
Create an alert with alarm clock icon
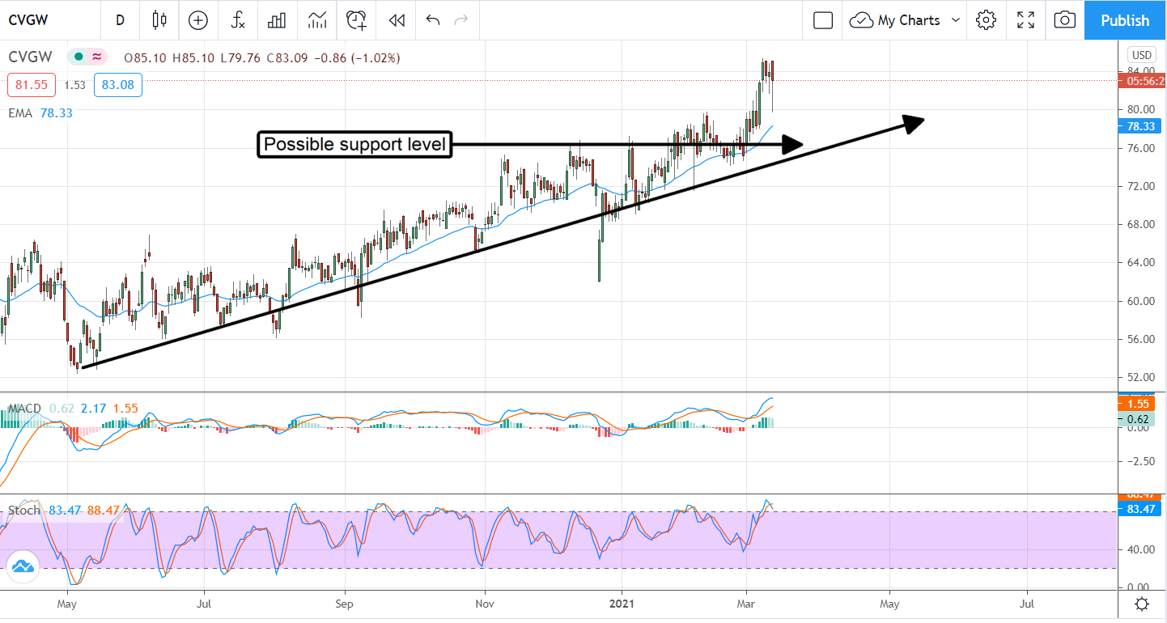pos(357,20)
